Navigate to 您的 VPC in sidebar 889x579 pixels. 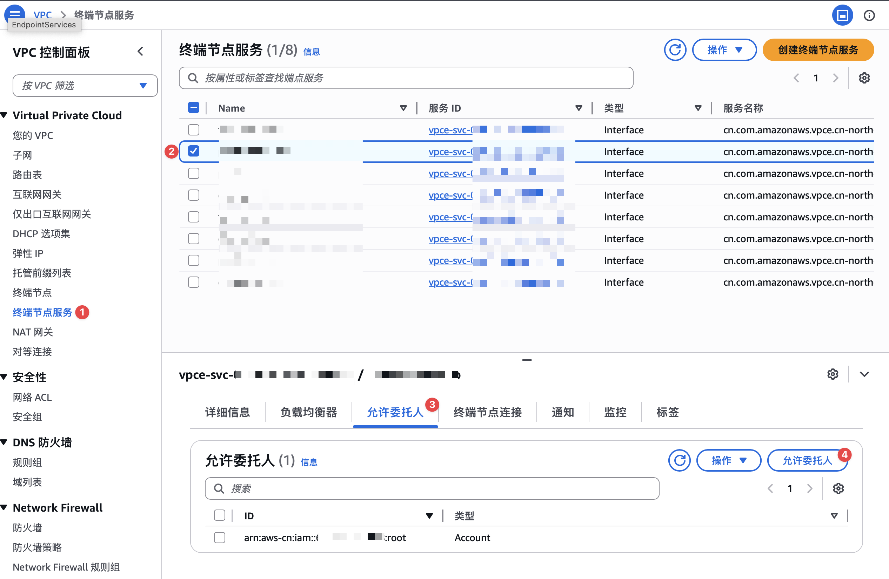click(x=33, y=135)
